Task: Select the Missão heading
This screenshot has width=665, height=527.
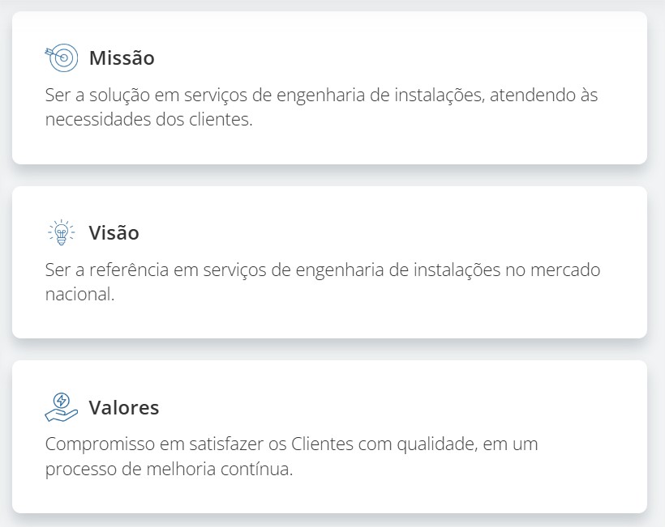Action: click(122, 58)
